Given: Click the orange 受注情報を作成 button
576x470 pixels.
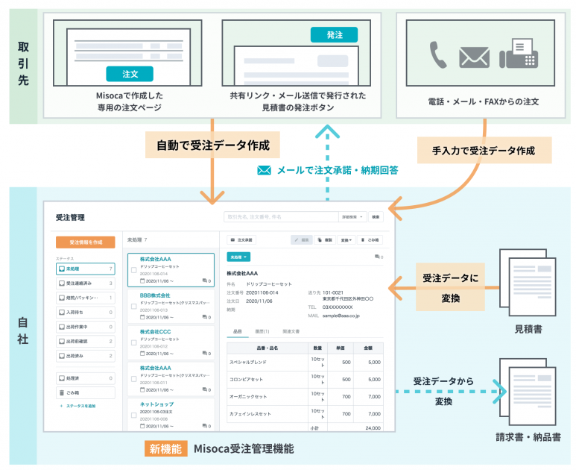Looking at the screenshot, I should 85,242.
